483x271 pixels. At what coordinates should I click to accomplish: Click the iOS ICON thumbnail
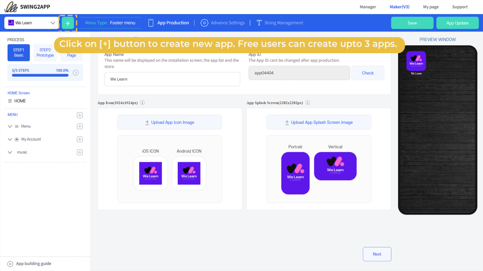click(x=150, y=173)
